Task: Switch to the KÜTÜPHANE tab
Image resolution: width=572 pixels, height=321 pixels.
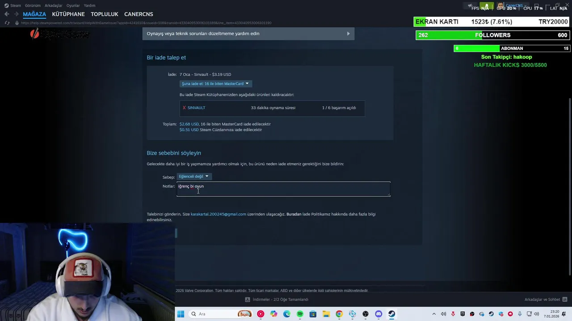Action: pos(68,14)
